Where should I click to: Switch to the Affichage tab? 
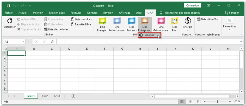(125, 13)
